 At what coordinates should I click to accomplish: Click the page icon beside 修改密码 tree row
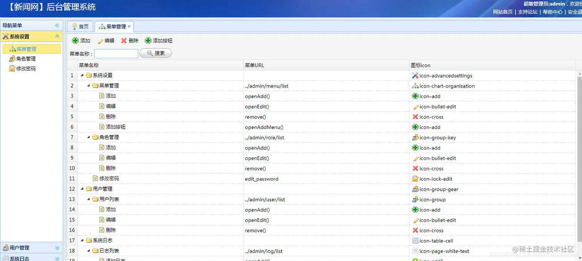(x=95, y=178)
